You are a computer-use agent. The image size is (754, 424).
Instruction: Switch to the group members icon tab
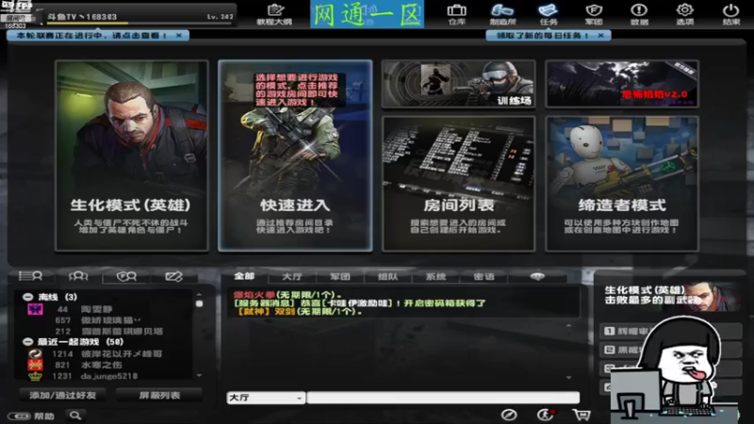(78, 276)
